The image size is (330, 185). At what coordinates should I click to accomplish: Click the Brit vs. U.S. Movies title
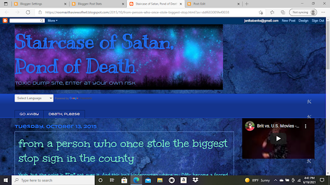(278, 126)
